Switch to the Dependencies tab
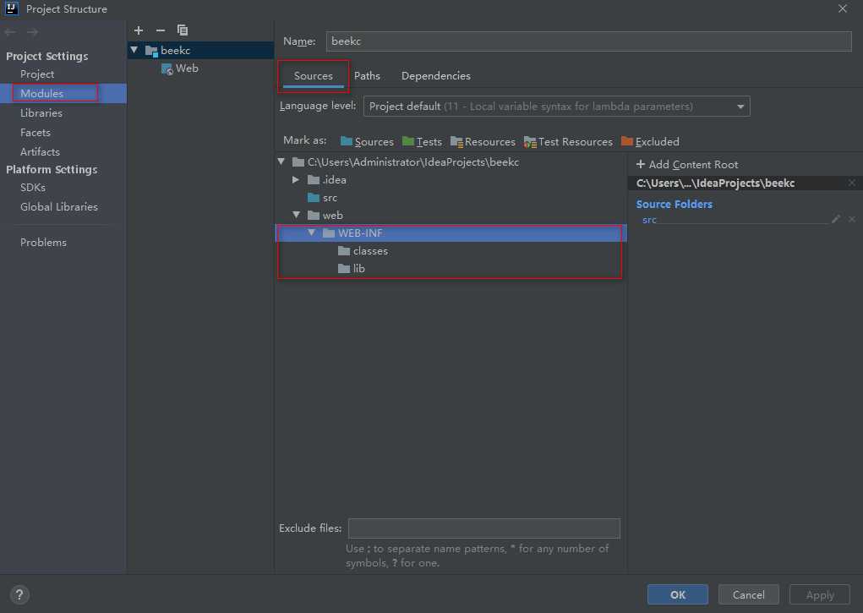The width and height of the screenshot is (863, 613). 436,76
